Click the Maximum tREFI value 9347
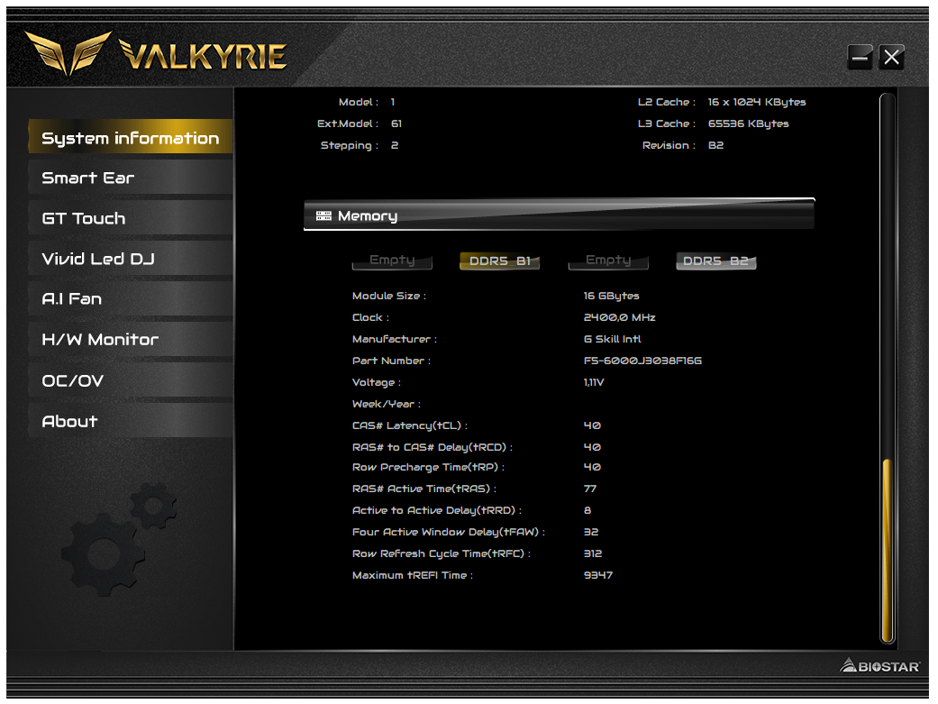The width and height of the screenshot is (938, 704). click(598, 575)
